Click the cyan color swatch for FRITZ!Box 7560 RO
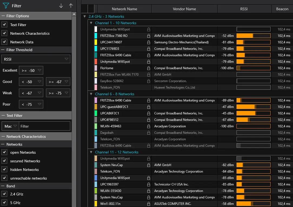The image size is (293, 207). [x=96, y=36]
